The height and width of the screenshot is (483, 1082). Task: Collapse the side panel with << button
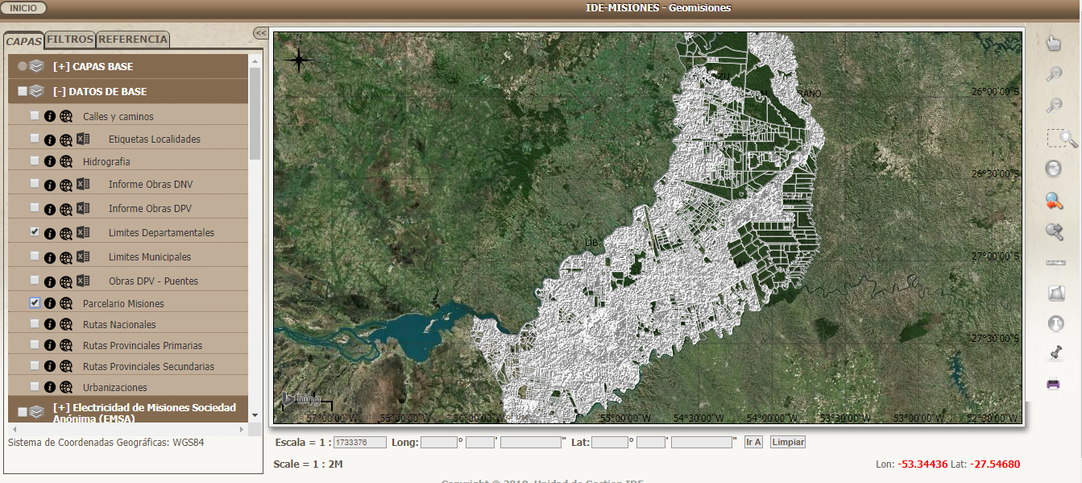[261, 33]
